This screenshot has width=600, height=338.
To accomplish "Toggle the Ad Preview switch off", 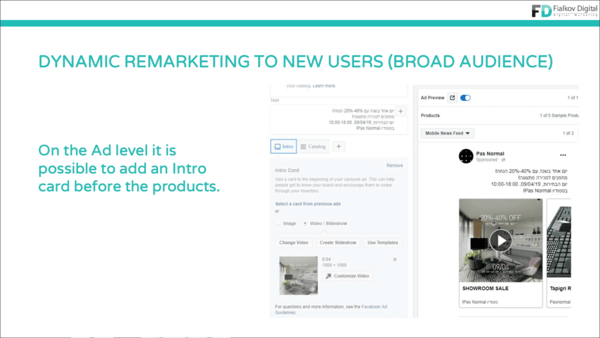I will (x=465, y=98).
